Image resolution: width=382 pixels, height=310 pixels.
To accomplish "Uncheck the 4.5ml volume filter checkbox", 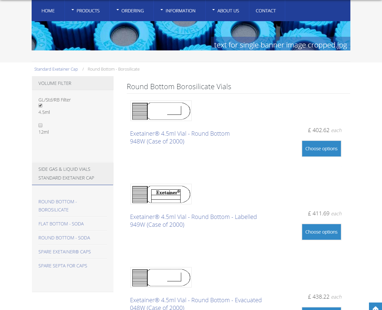I will tap(40, 105).
